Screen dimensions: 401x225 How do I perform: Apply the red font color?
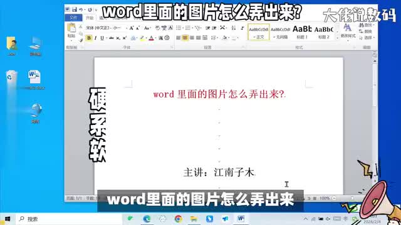[151, 38]
